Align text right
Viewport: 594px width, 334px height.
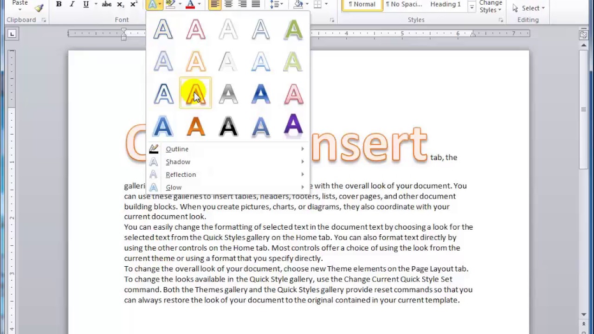click(242, 4)
